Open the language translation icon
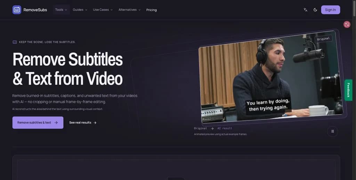The height and width of the screenshot is (180, 356). point(305,10)
